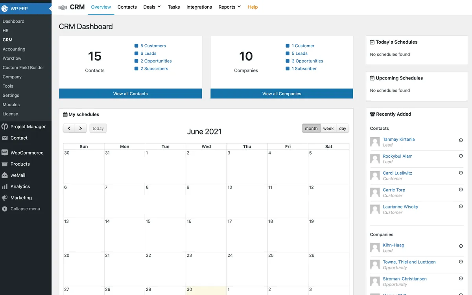Image resolution: width=472 pixels, height=295 pixels.
Task: Open Project Manager sidebar icon
Action: pos(5,127)
